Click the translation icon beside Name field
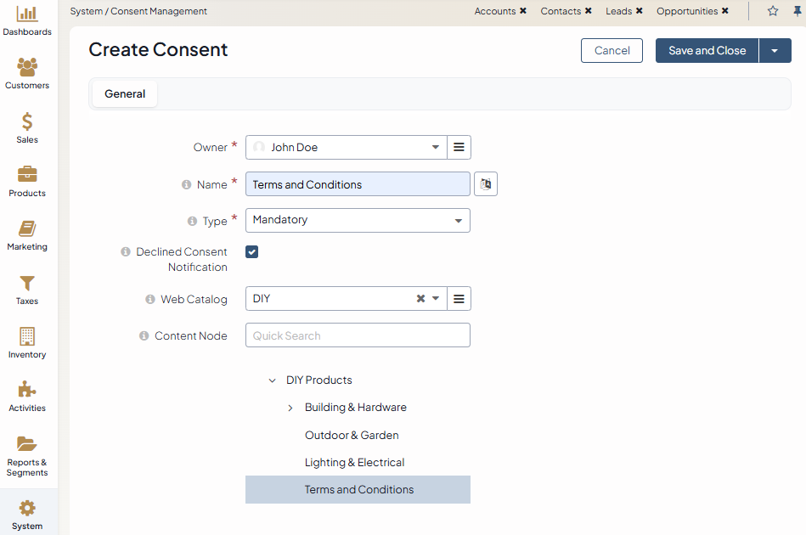Screen dimensions: 806x535 pyautogui.click(x=486, y=184)
